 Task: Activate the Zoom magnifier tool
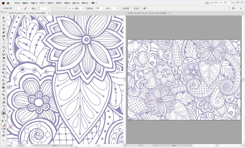click(4, 117)
